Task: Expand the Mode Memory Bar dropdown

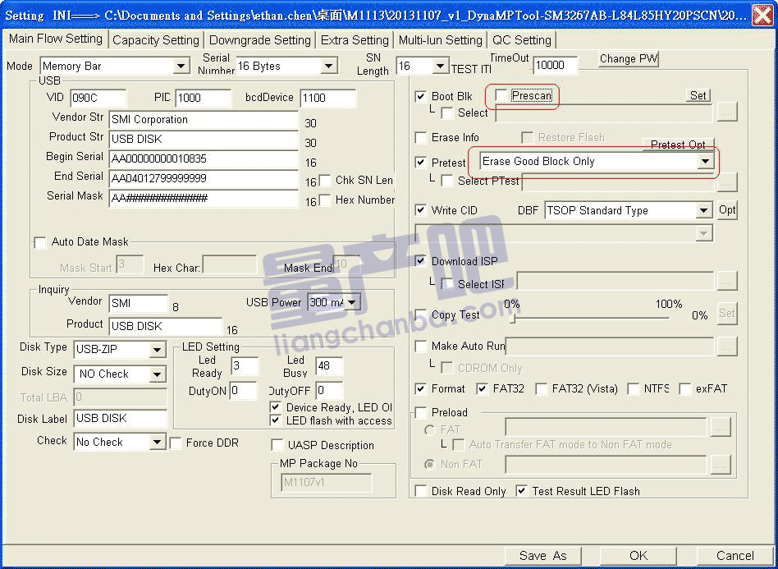Action: (x=181, y=67)
